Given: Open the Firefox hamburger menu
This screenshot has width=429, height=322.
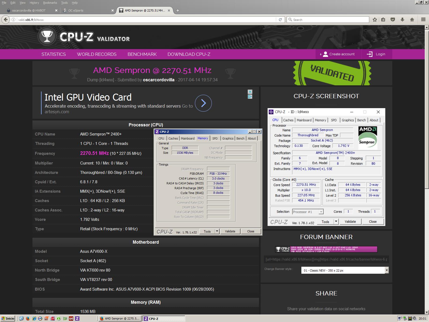Looking at the screenshot, I should (x=423, y=20).
